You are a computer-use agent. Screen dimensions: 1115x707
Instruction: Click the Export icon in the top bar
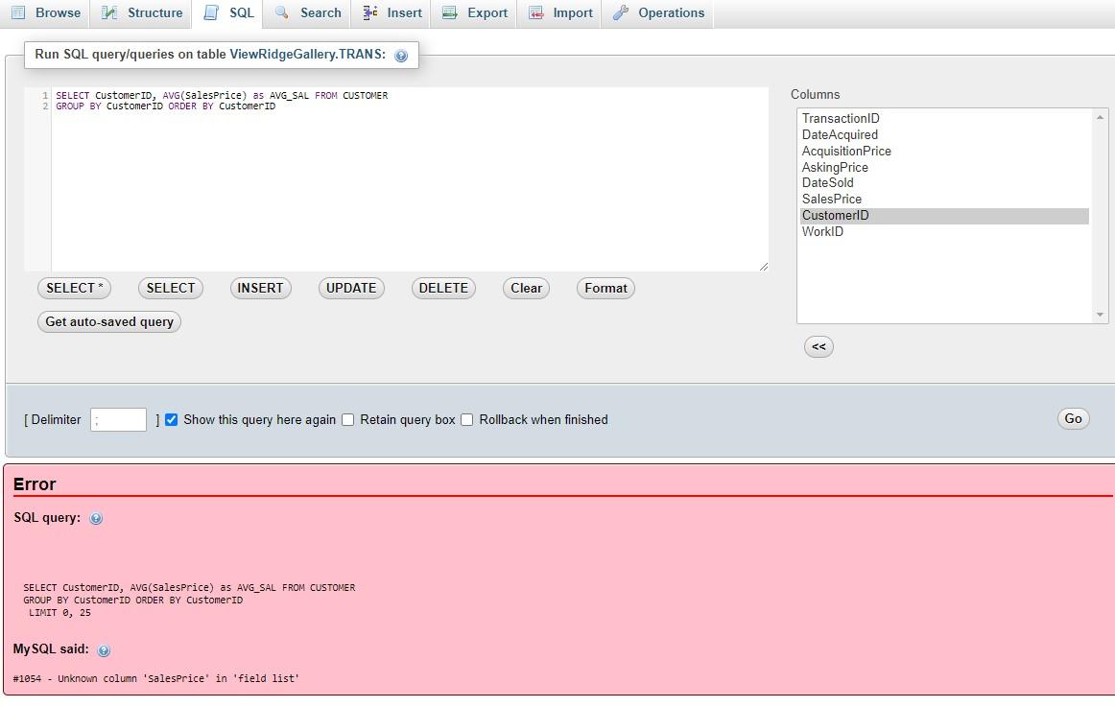tap(447, 12)
